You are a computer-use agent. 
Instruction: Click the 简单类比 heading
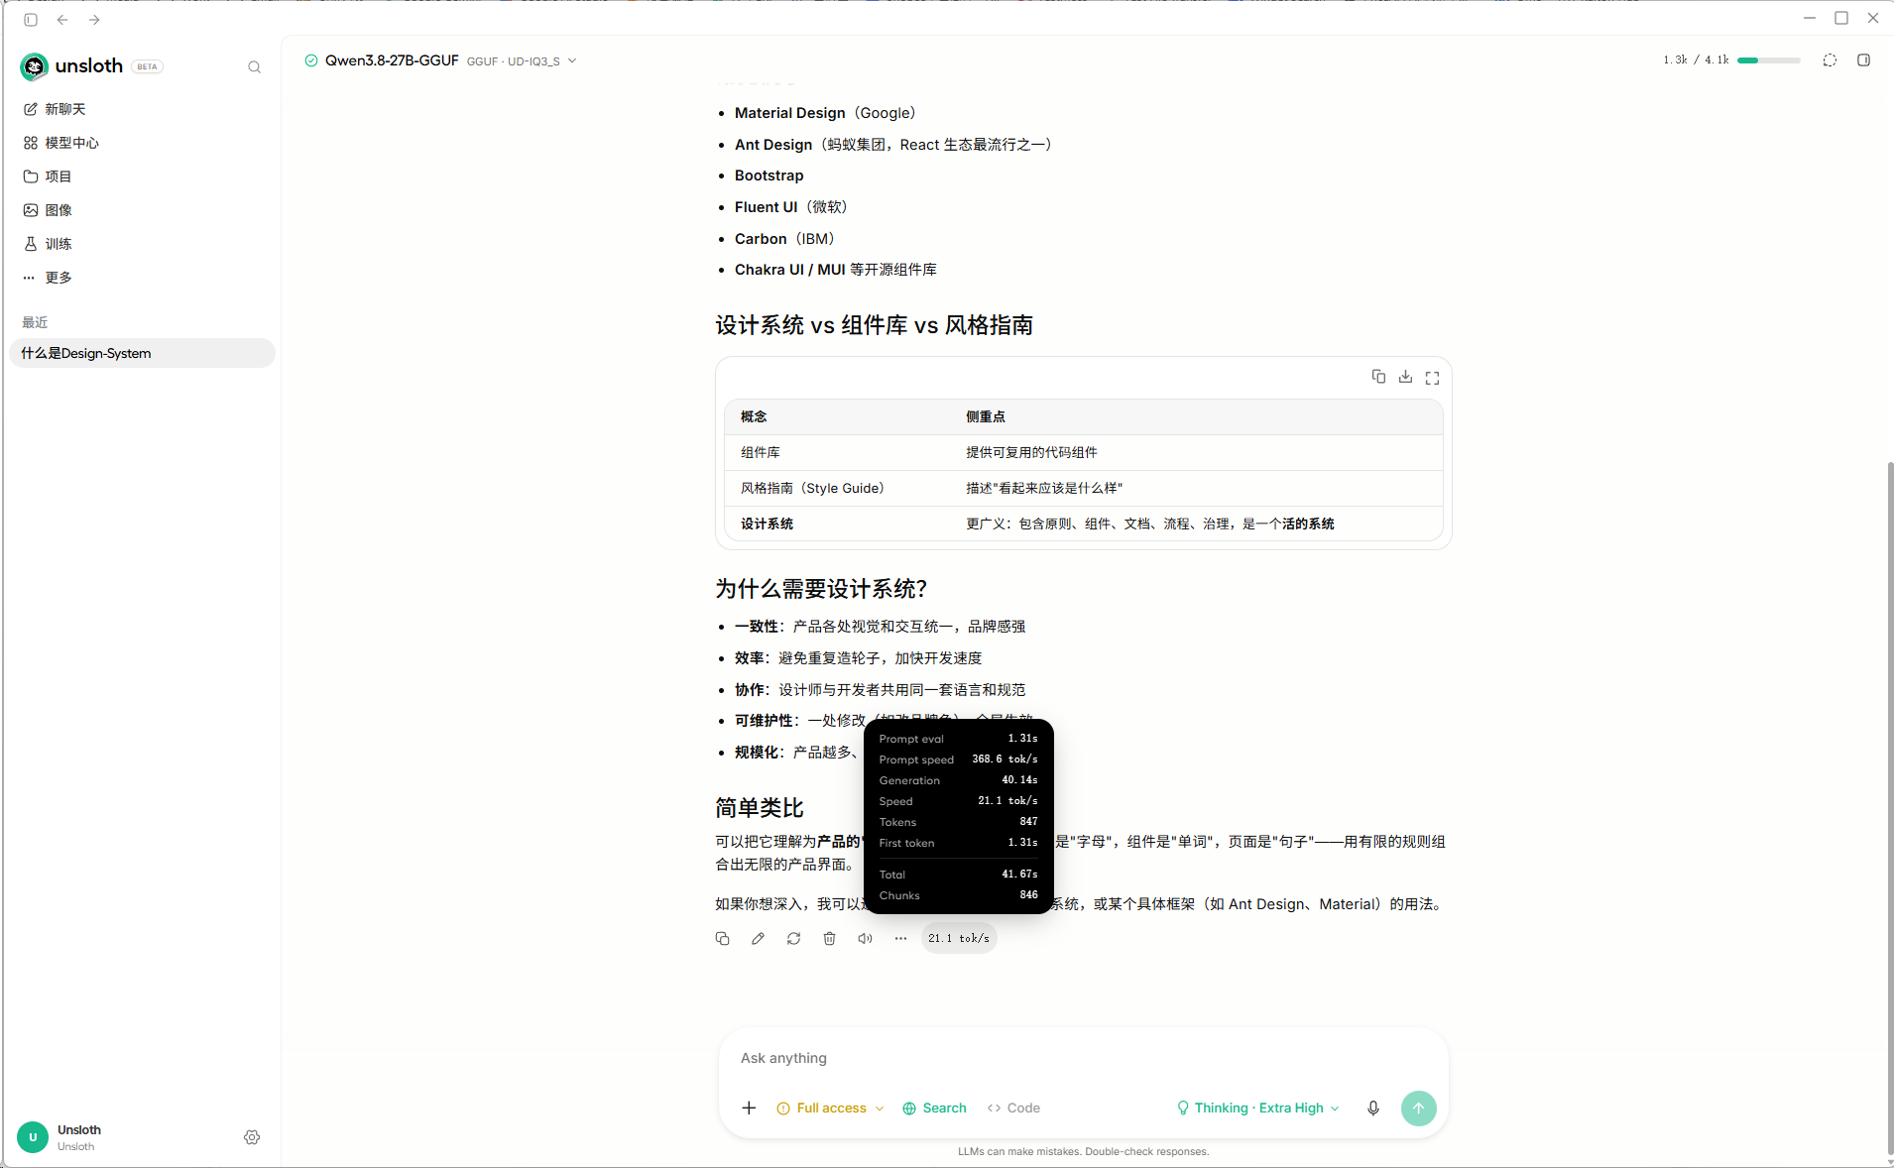point(760,808)
